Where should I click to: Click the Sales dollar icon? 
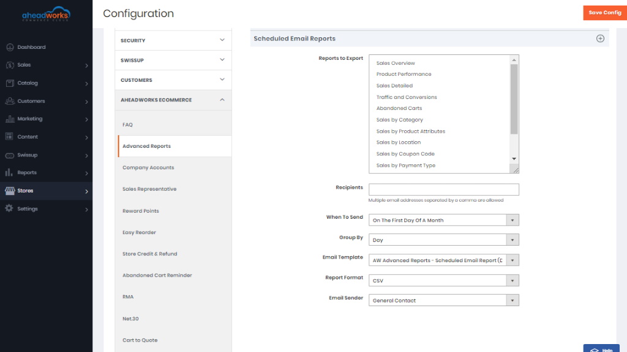(x=10, y=65)
